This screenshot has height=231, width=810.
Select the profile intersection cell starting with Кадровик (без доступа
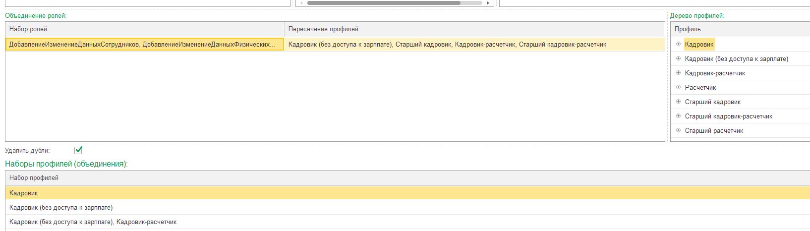[474, 44]
